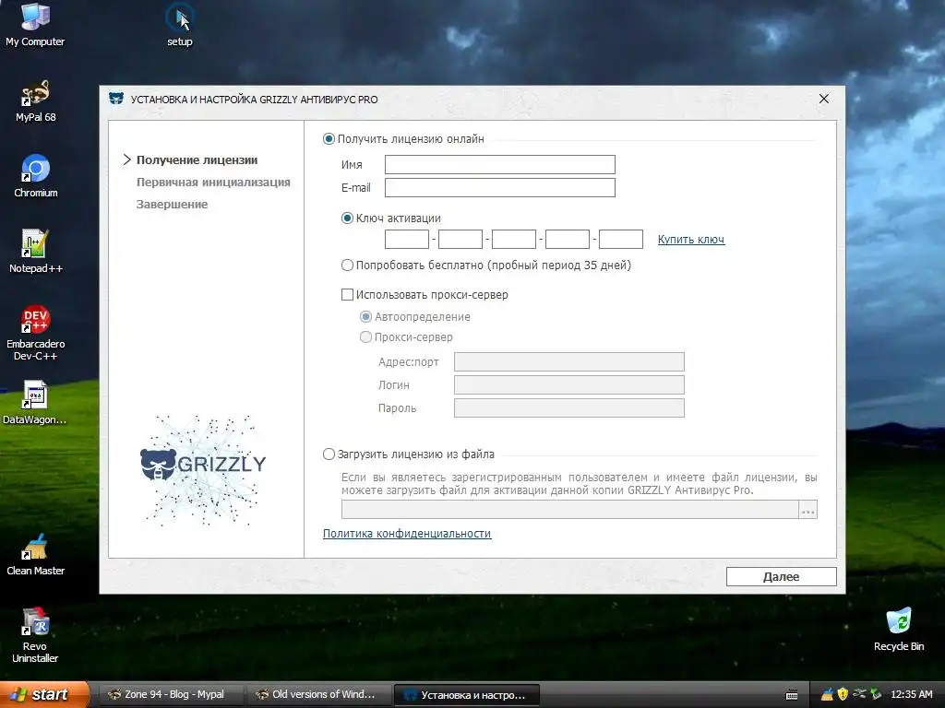Click the second activation key segment field
The height and width of the screenshot is (708, 945).
point(461,239)
